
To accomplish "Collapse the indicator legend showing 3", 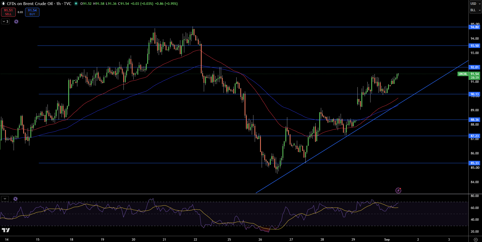I will coord(5,22).
